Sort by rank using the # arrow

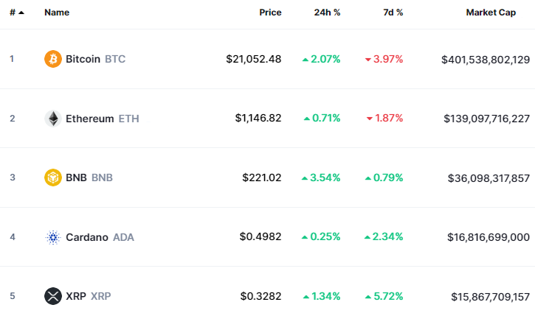[16, 13]
